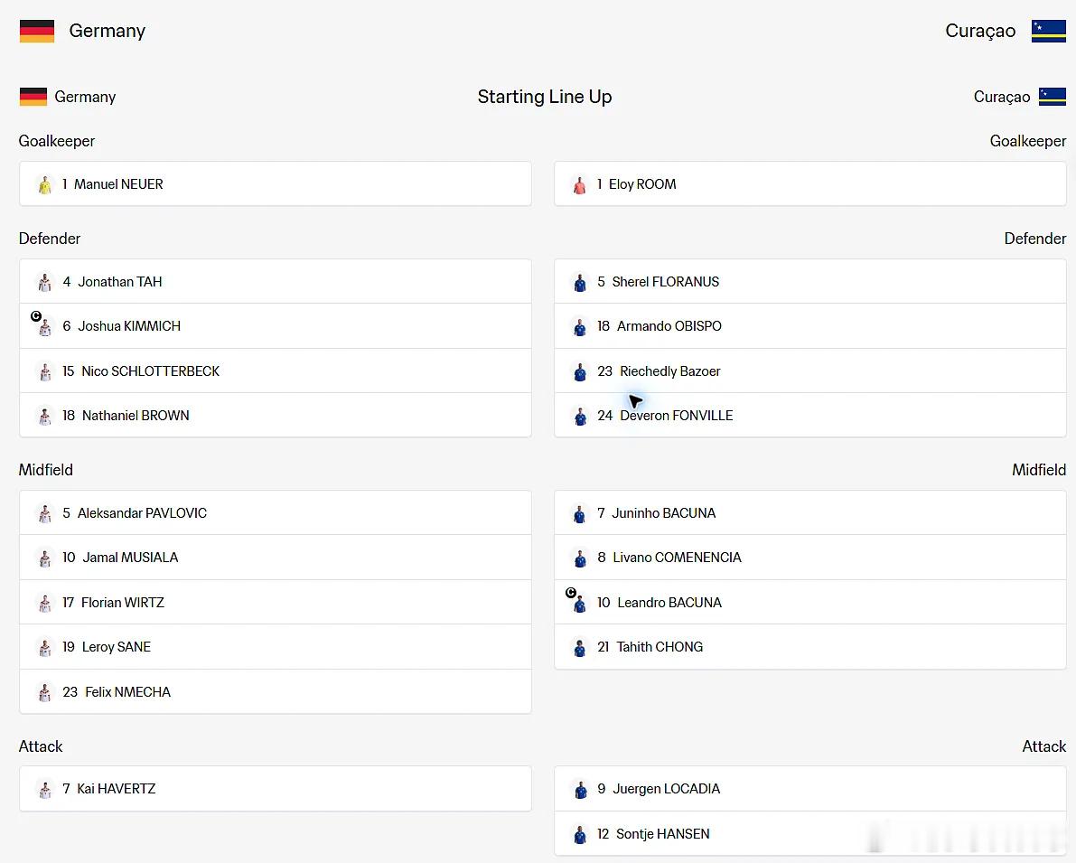This screenshot has height=863, width=1076.
Task: Click captain badge next to Joshua KIMMICH
Action: click(36, 316)
